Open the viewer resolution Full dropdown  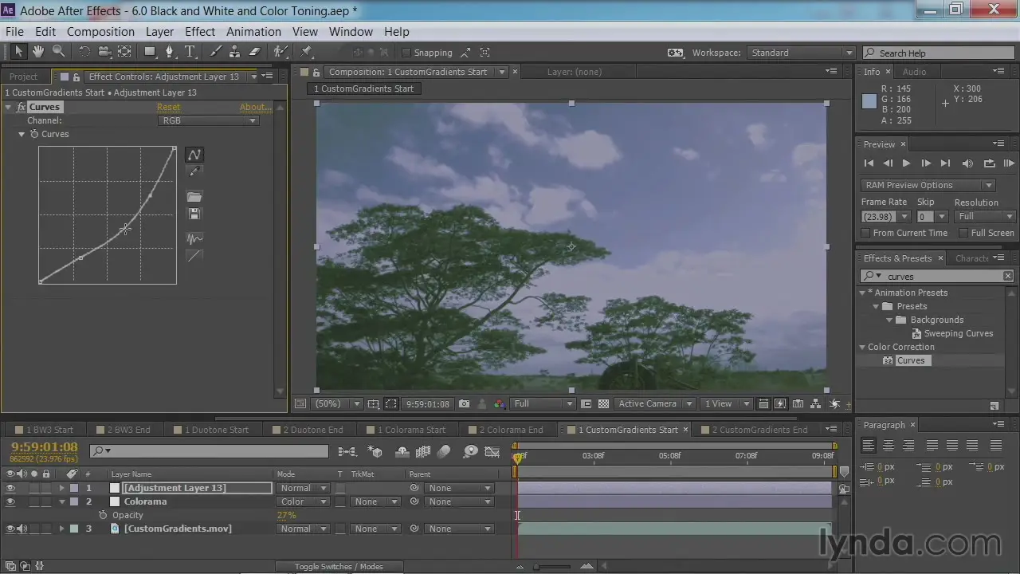coord(543,403)
